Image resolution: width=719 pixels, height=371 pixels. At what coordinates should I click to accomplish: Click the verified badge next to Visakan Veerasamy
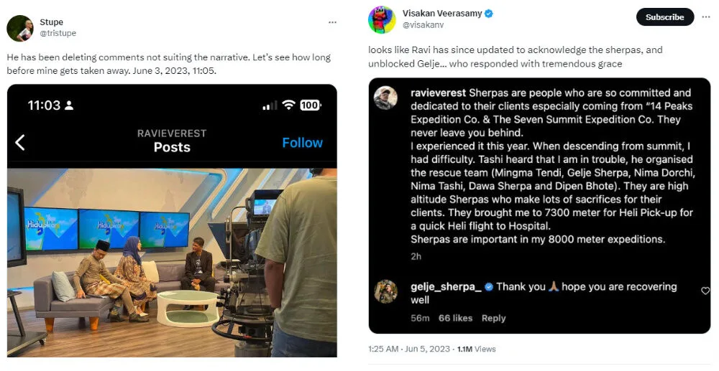pyautogui.click(x=488, y=14)
